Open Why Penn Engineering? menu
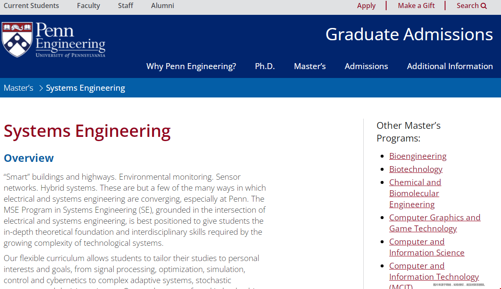The height and width of the screenshot is (289, 501). click(x=191, y=66)
